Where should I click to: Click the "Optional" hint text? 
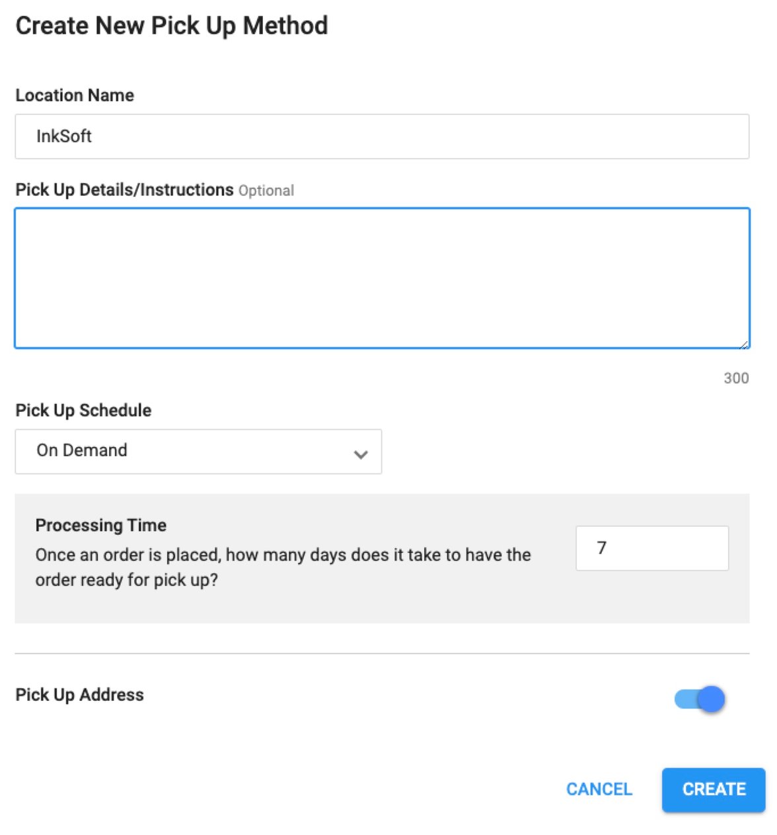[x=266, y=191]
